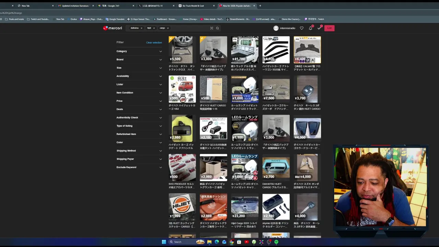The image size is (439, 247).
Task: Expand the Brand filter
Action: pos(139,59)
